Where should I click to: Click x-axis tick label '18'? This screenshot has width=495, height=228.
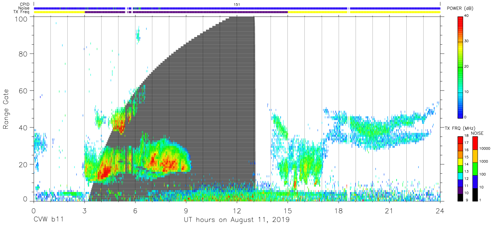click(339, 211)
